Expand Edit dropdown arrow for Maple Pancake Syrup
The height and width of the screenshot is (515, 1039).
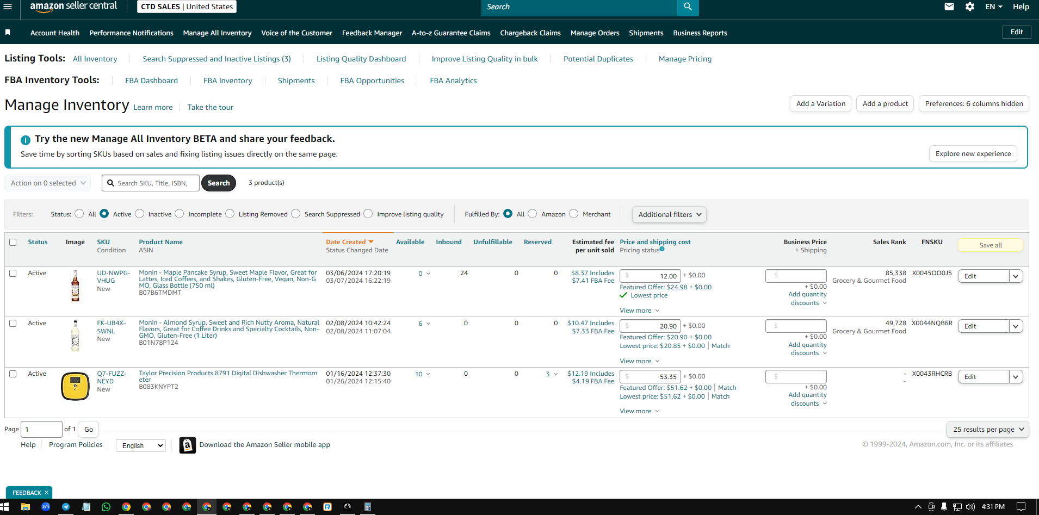tap(1016, 276)
